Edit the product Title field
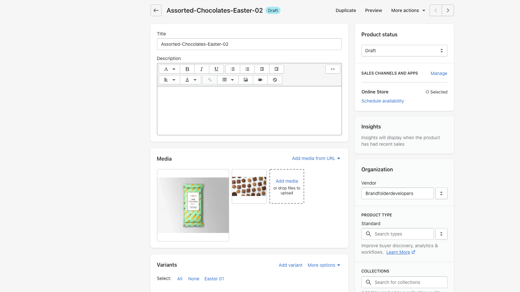 tap(249, 44)
